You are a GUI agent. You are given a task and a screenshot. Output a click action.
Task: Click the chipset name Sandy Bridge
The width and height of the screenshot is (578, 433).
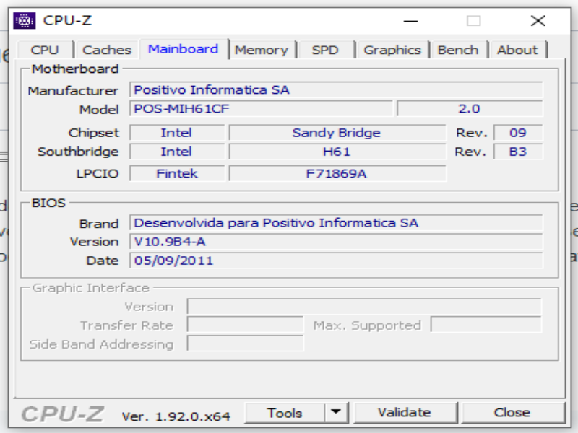pyautogui.click(x=337, y=133)
